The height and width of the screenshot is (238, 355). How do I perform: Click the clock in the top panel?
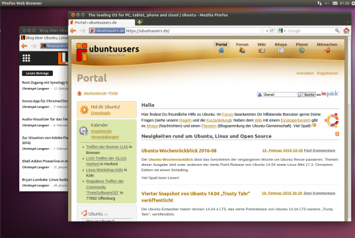pyautogui.click(x=344, y=3)
